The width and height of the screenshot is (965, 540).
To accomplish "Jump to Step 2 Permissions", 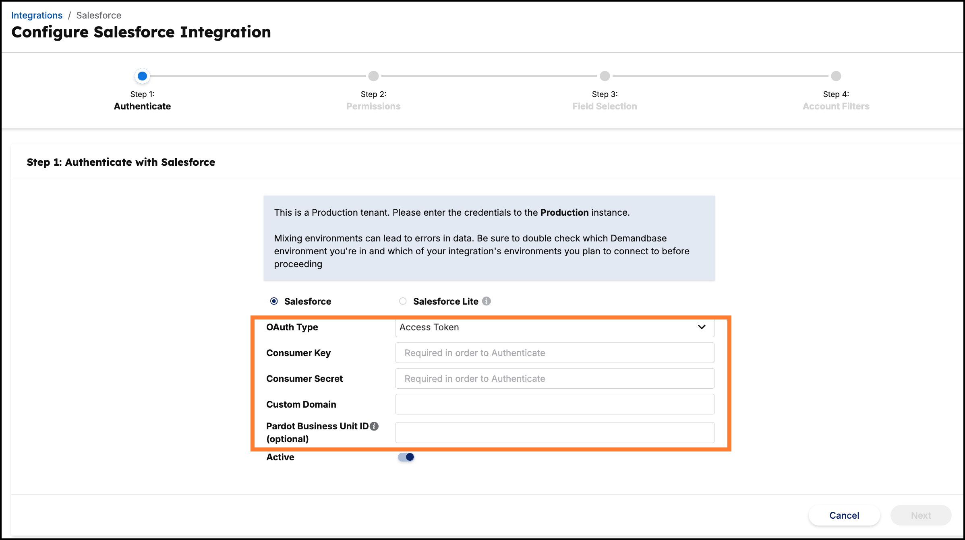I will (373, 76).
